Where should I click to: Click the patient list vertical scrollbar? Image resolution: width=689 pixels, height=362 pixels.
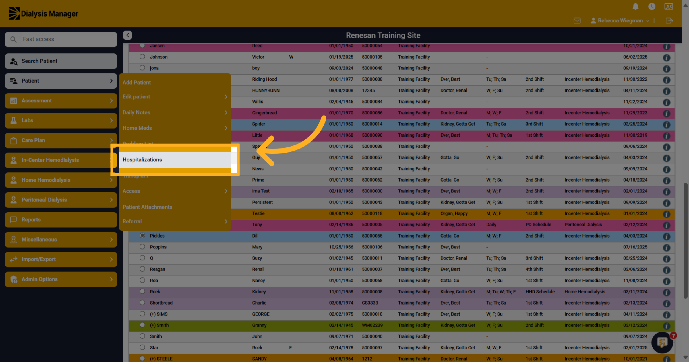(686, 240)
